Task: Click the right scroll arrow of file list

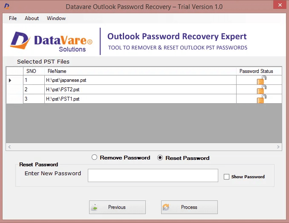Action: [x=278, y=147]
